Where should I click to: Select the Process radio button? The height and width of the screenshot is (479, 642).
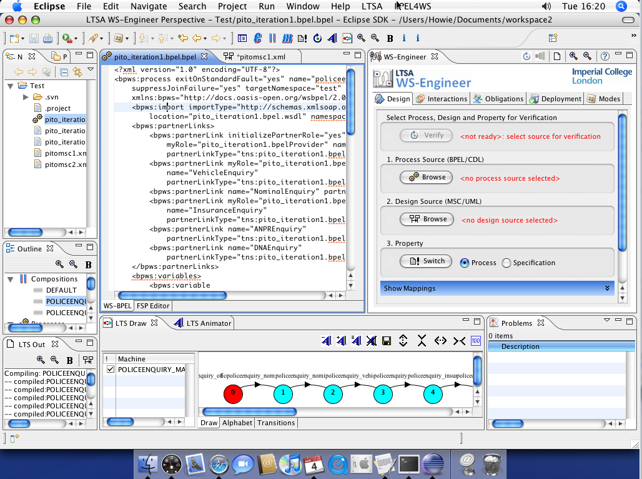(x=464, y=263)
